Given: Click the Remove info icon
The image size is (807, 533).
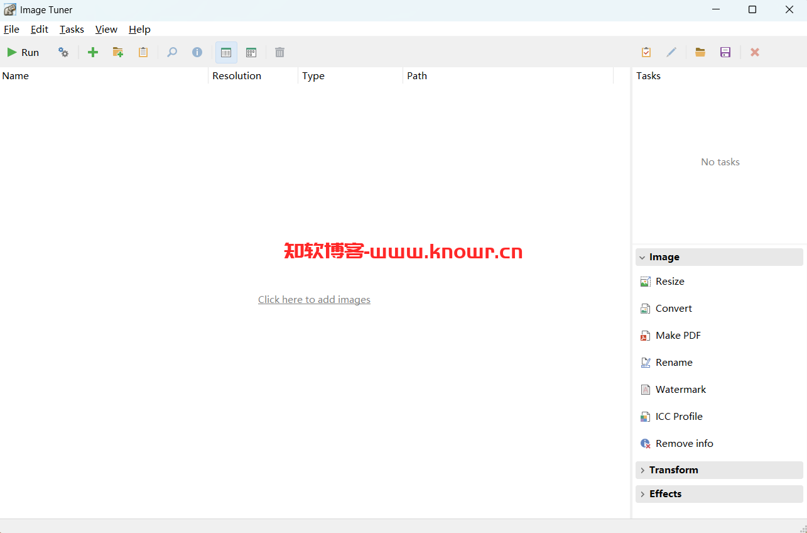Looking at the screenshot, I should click(x=645, y=444).
